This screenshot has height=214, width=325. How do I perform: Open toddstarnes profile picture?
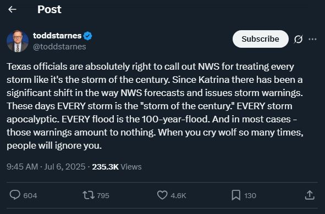point(18,41)
